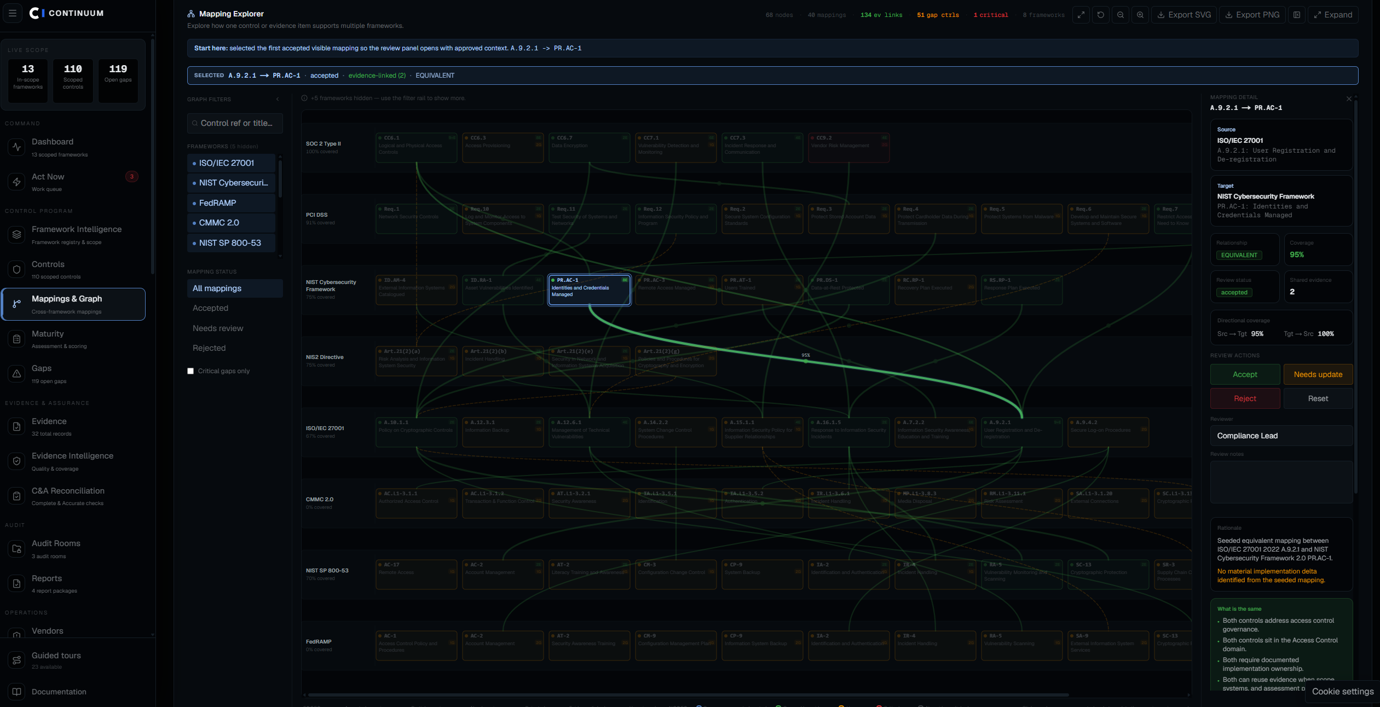This screenshot has height=707, width=1380.
Task: Open Audit Rooms folder icon
Action: pos(17,549)
